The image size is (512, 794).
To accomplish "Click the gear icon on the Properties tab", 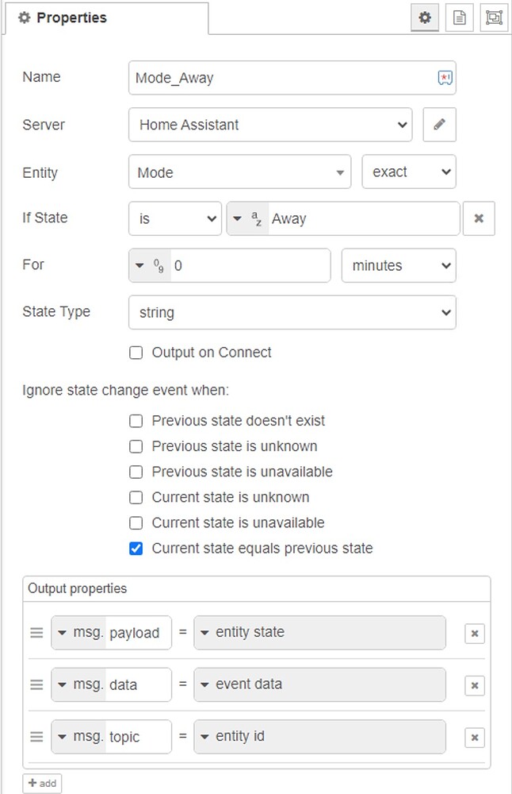I will (x=425, y=17).
